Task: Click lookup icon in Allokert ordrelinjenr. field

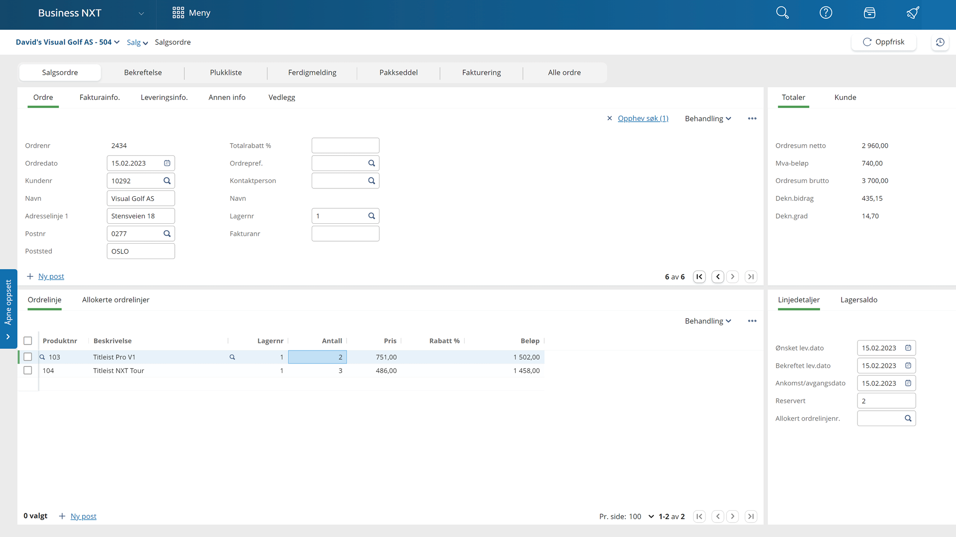Action: tap(908, 419)
